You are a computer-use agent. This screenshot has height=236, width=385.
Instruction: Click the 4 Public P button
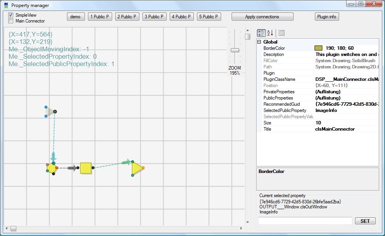181,17
